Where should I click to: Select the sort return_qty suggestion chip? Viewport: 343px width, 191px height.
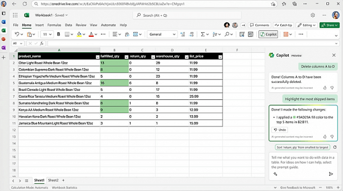pos(302,147)
